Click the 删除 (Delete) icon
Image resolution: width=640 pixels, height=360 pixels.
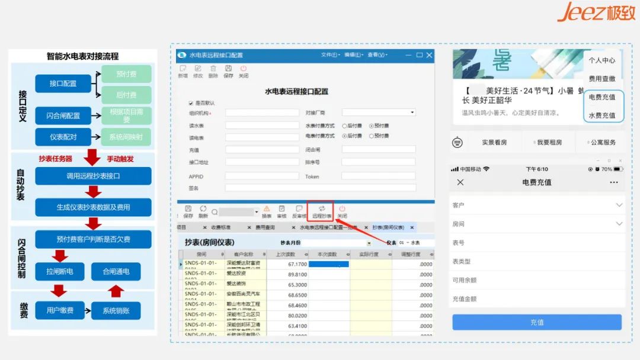point(213,71)
